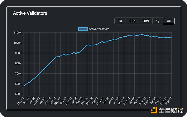Activate the All time range
The width and height of the screenshot is (187, 117).
pyautogui.click(x=169, y=21)
